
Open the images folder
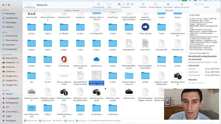(64, 43)
